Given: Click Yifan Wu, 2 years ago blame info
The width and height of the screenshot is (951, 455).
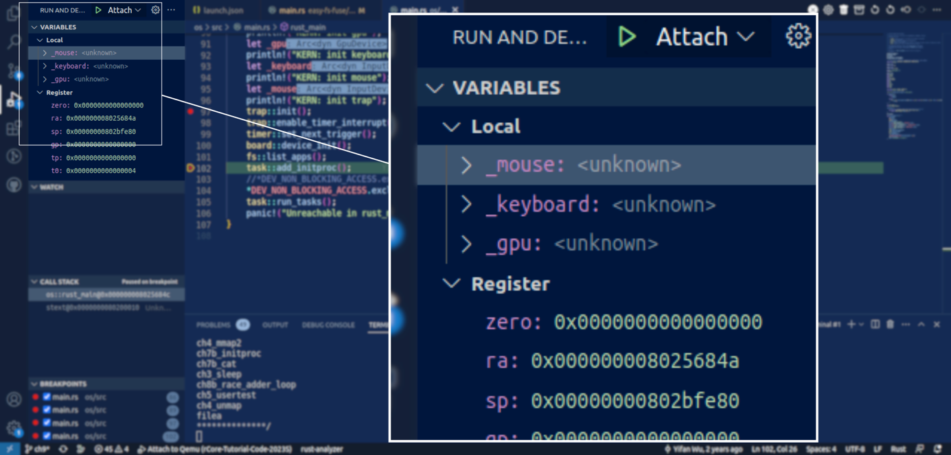Looking at the screenshot, I should tap(702, 449).
